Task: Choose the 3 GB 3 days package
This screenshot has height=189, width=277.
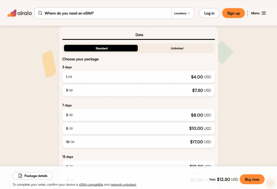Action: point(138,90)
